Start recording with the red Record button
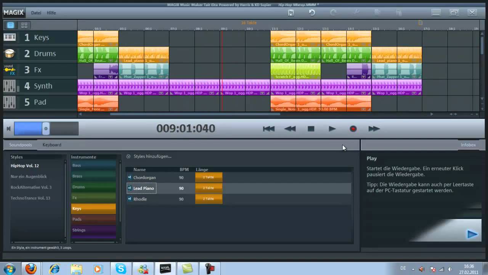Image resolution: width=488 pixels, height=275 pixels. pos(353,129)
